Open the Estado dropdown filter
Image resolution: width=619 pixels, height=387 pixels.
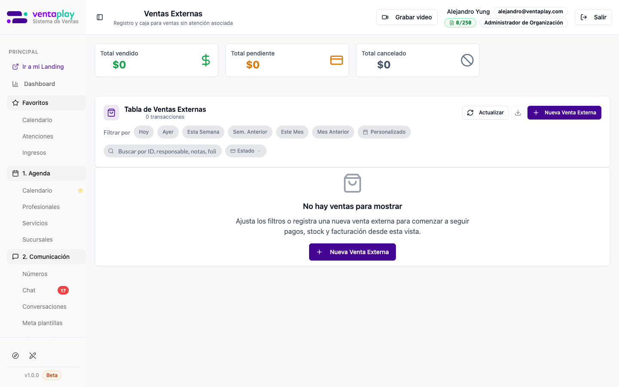click(245, 151)
